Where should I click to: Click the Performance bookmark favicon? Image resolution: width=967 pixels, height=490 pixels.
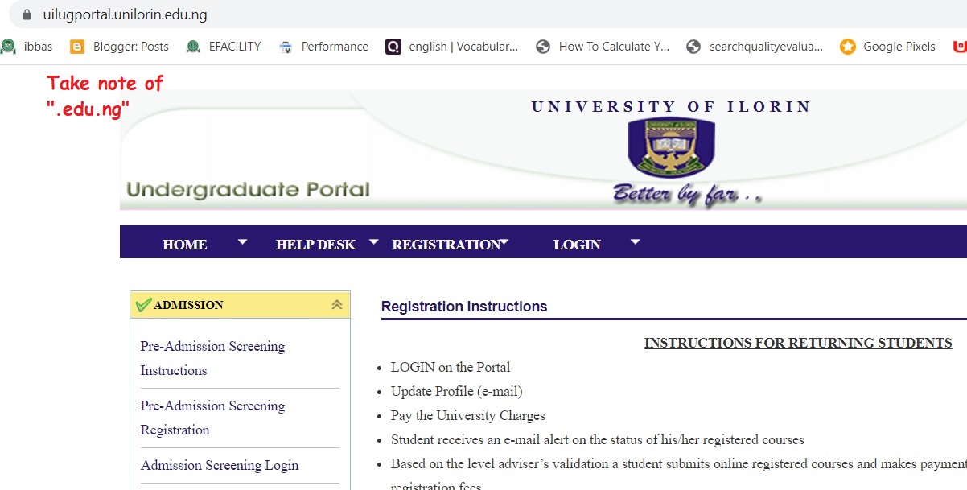pyautogui.click(x=286, y=47)
